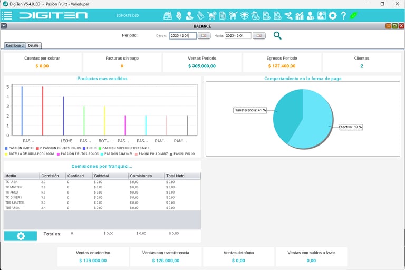Click the Clientes count 2

[x=362, y=66]
